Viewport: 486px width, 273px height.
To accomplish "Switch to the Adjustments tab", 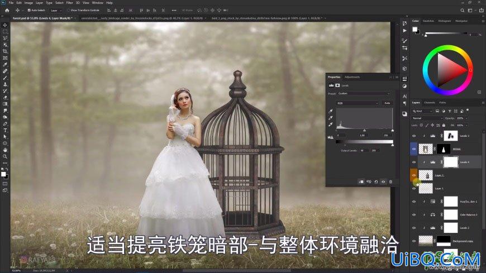I will pyautogui.click(x=352, y=77).
